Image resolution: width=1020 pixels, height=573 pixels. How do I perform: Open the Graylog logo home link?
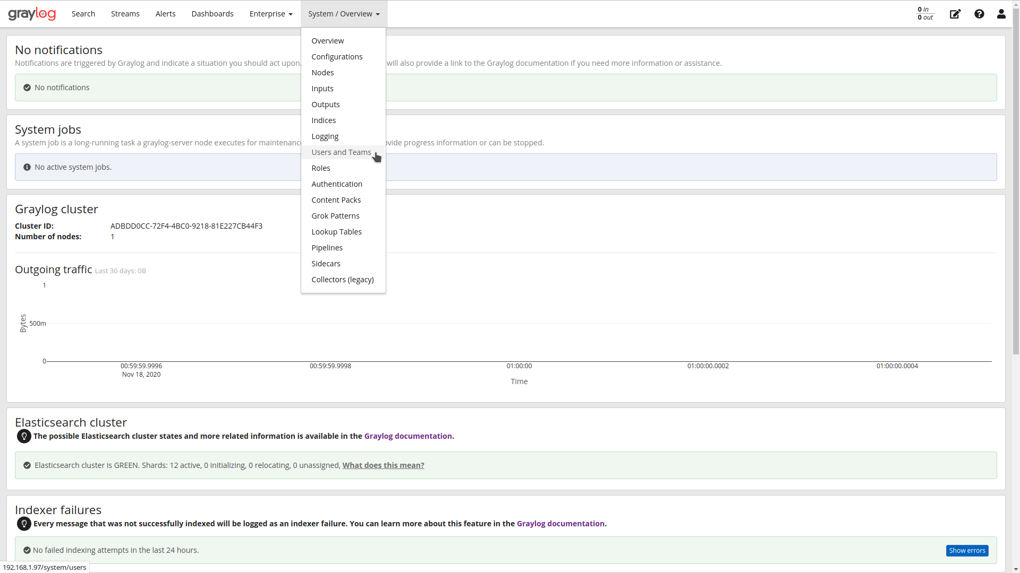click(x=32, y=14)
